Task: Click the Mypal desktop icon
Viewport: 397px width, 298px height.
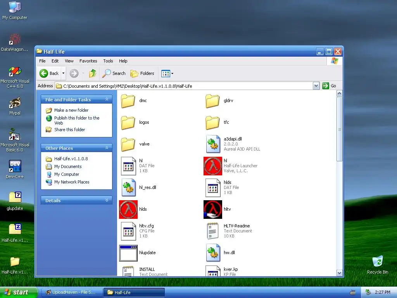Action: 15,102
